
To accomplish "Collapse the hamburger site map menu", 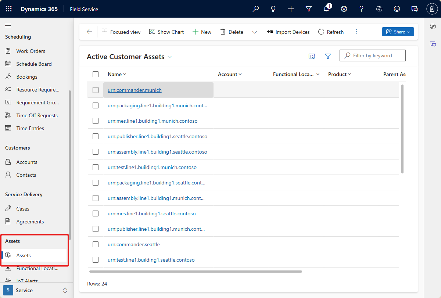I will pos(8,25).
